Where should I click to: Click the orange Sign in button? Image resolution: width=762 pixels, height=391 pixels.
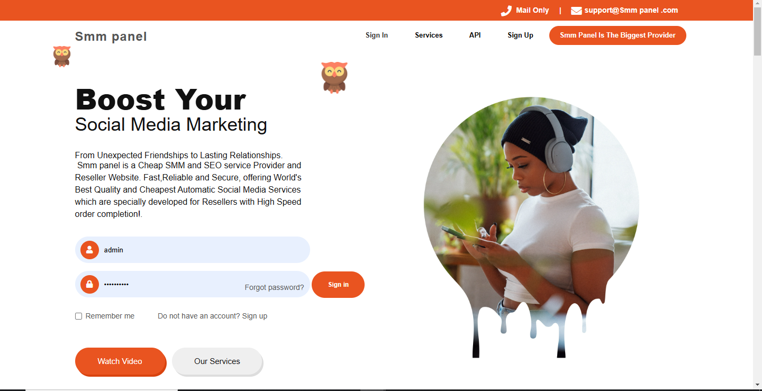[338, 285]
